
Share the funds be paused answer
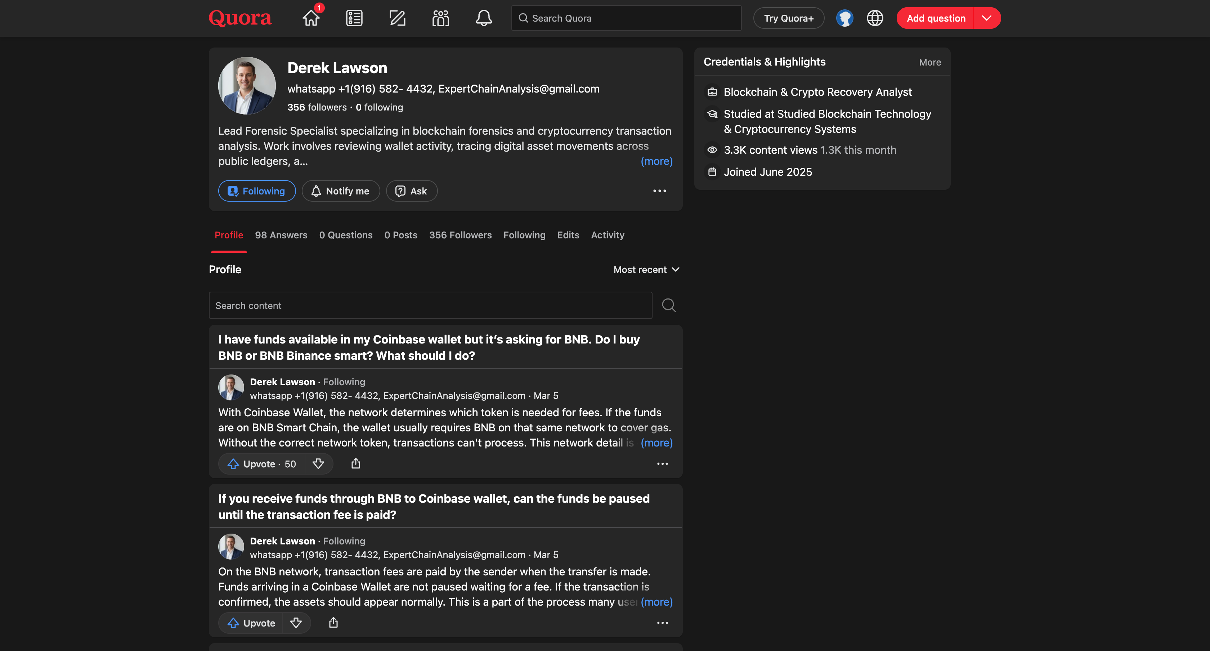[333, 623]
